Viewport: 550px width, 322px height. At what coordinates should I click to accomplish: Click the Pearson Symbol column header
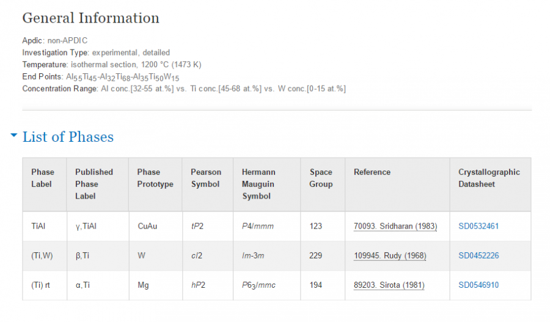click(x=206, y=178)
